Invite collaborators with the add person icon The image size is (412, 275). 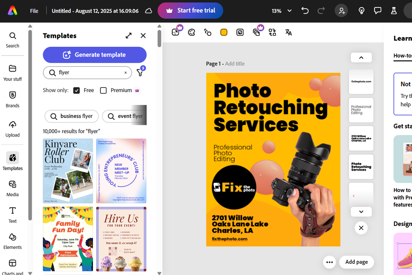(341, 11)
